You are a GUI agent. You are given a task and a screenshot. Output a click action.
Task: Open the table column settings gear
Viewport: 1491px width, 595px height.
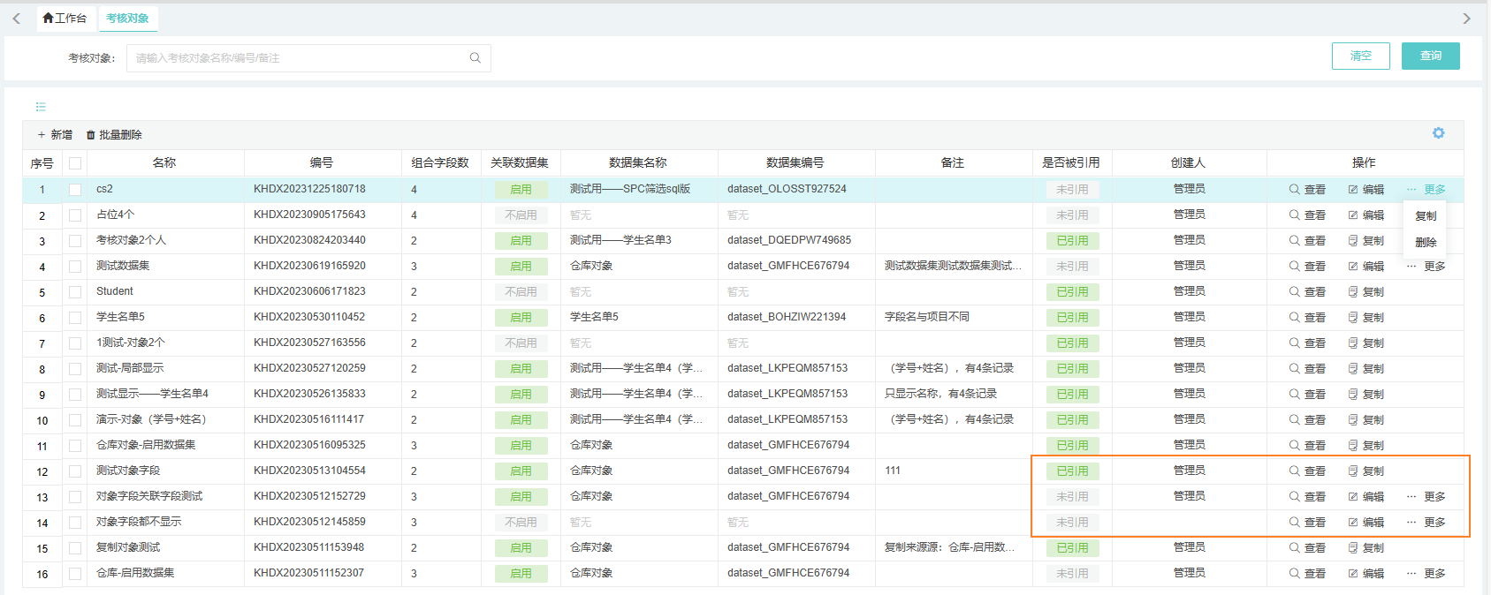click(x=1438, y=133)
